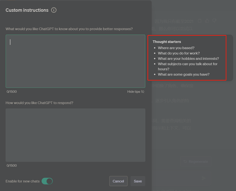
Task: Select the 'What do you do for work?' tip
Action: pyautogui.click(x=179, y=53)
